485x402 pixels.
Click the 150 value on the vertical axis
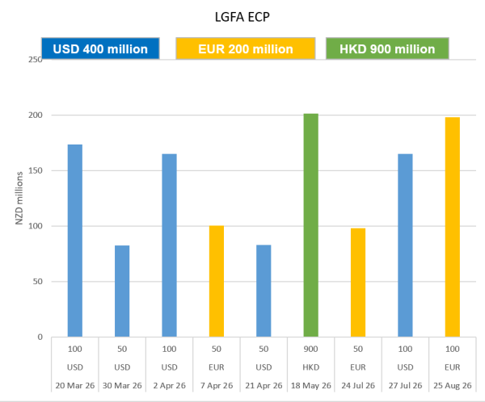point(34,171)
